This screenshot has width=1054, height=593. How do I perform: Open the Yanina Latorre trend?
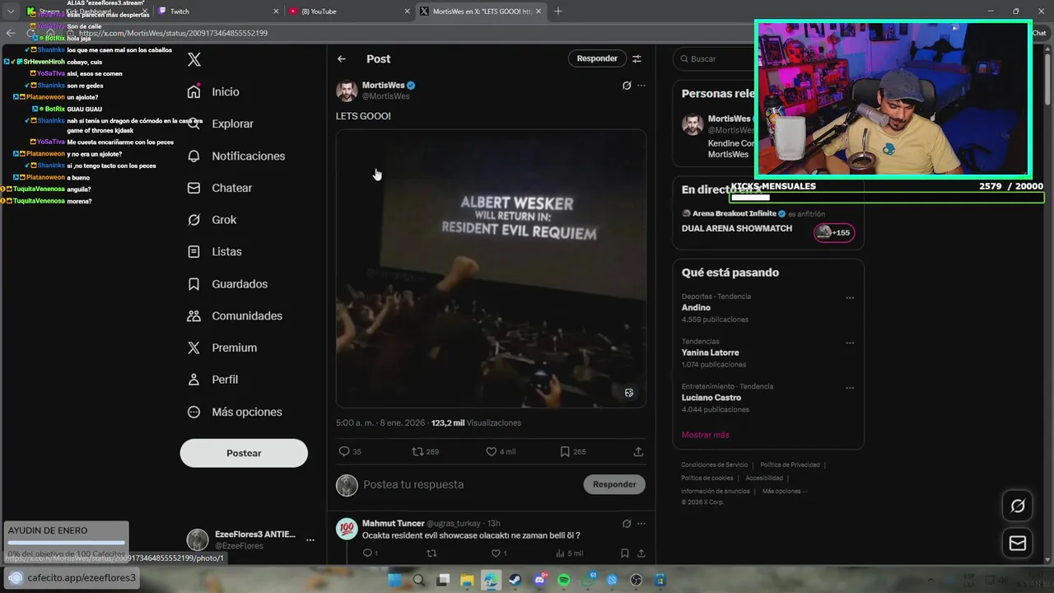(x=710, y=353)
